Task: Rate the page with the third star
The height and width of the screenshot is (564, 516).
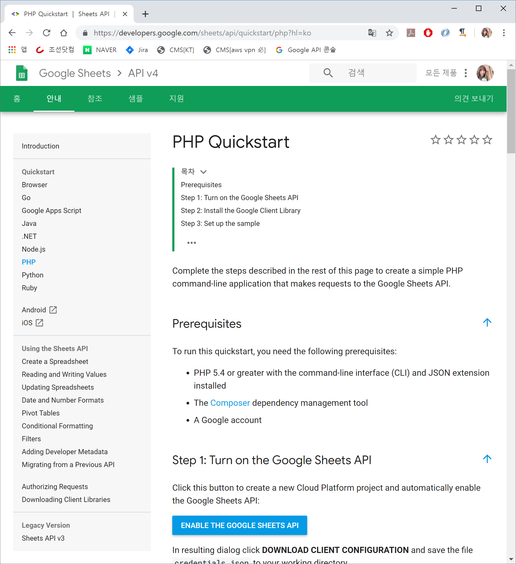Action: coord(461,140)
